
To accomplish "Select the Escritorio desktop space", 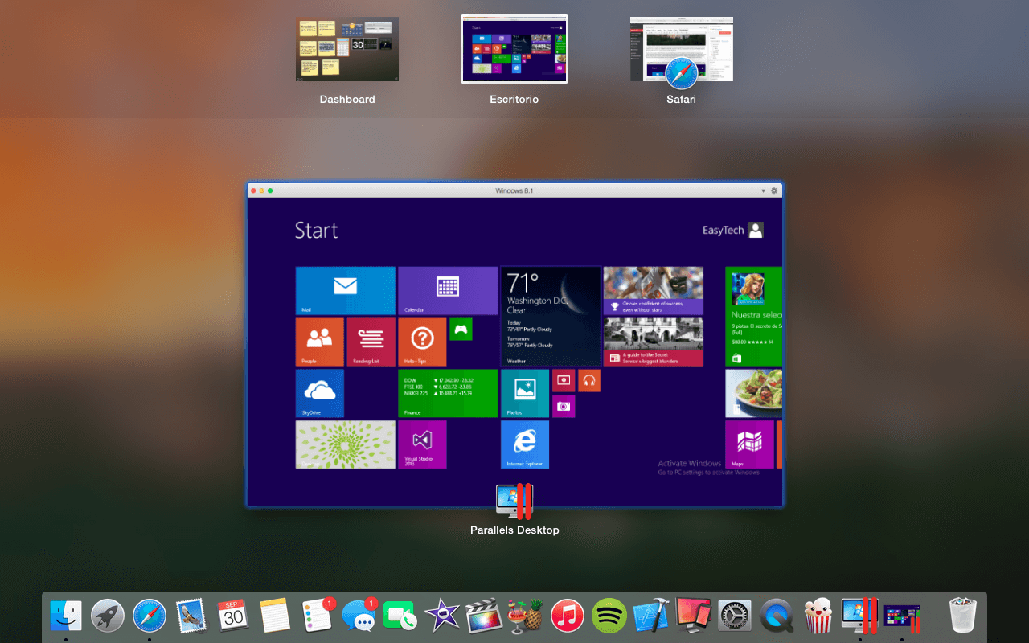I will (x=514, y=50).
